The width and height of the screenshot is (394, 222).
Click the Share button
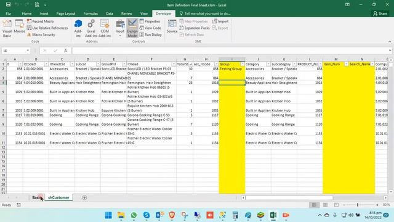tap(380, 14)
